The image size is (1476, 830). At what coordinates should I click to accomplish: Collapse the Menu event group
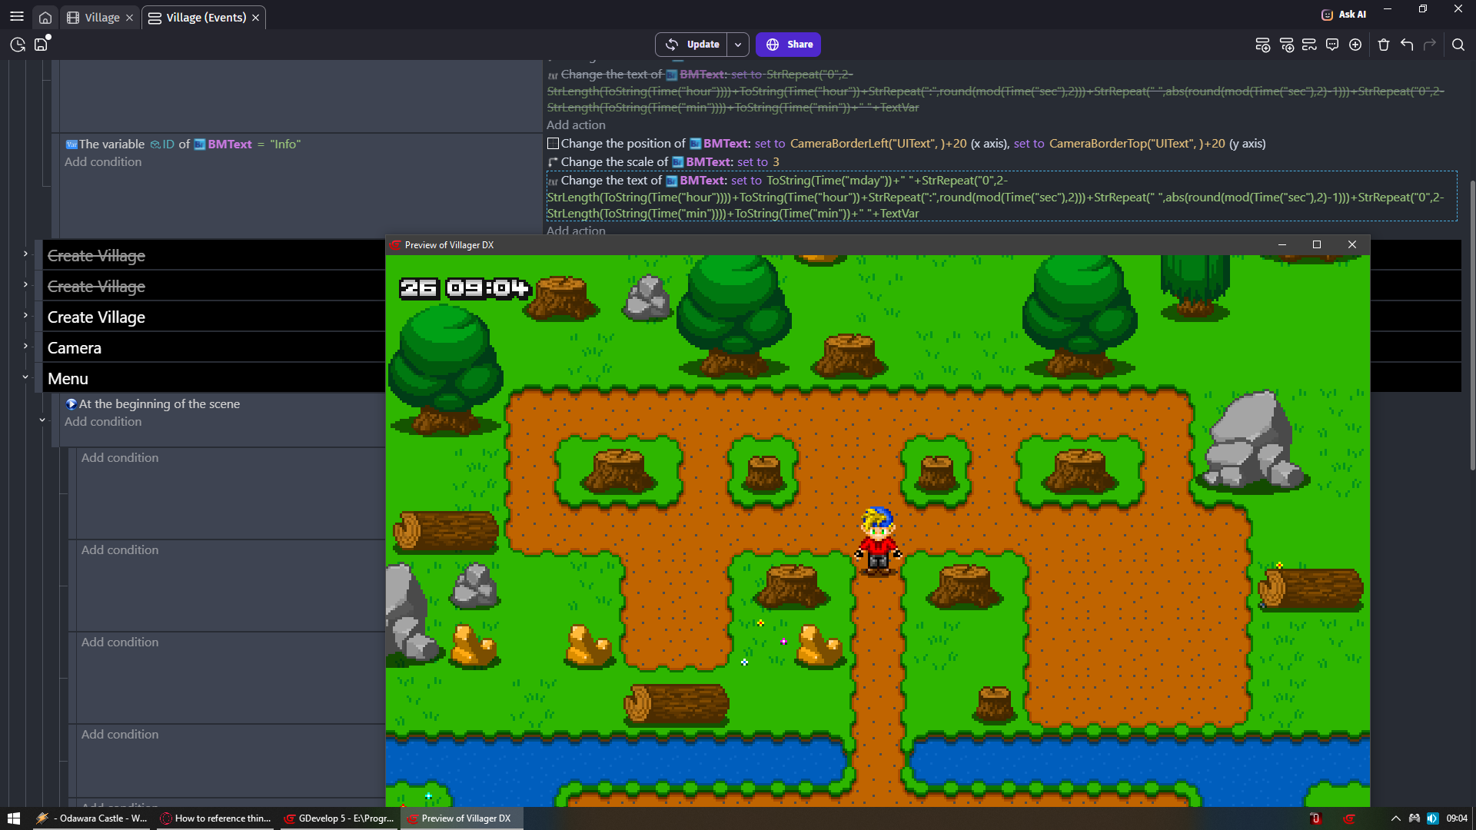25,377
